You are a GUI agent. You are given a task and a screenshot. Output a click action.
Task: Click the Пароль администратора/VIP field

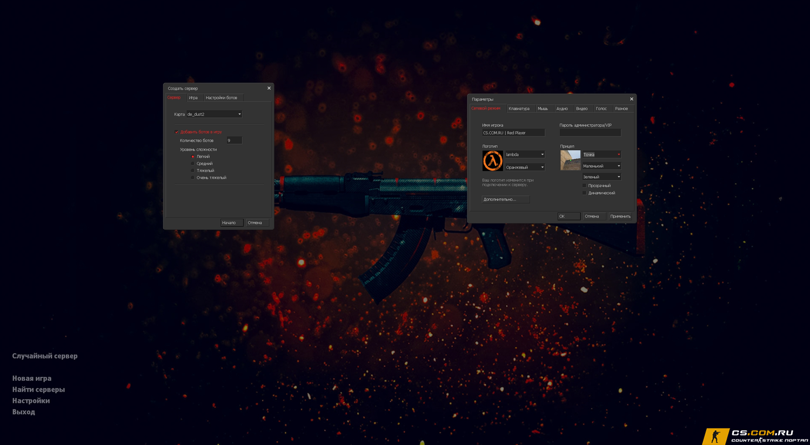pos(590,133)
